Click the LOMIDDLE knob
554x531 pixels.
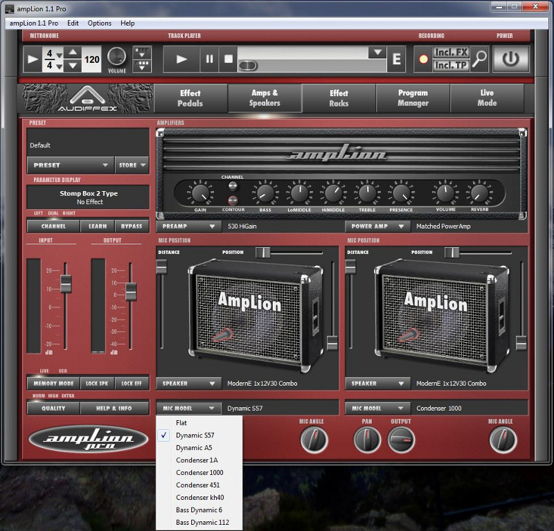(x=299, y=193)
